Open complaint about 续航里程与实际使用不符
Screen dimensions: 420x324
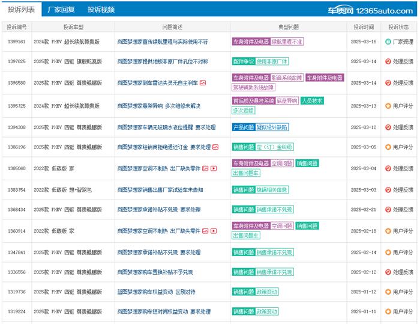163,41
